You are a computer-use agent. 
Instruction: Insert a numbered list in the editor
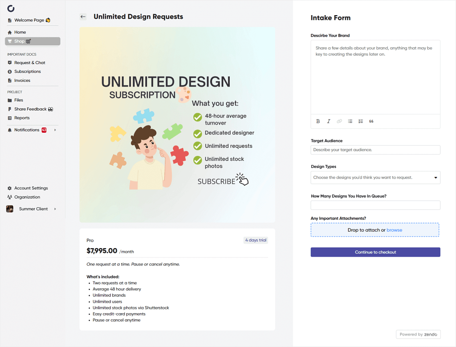coord(361,121)
